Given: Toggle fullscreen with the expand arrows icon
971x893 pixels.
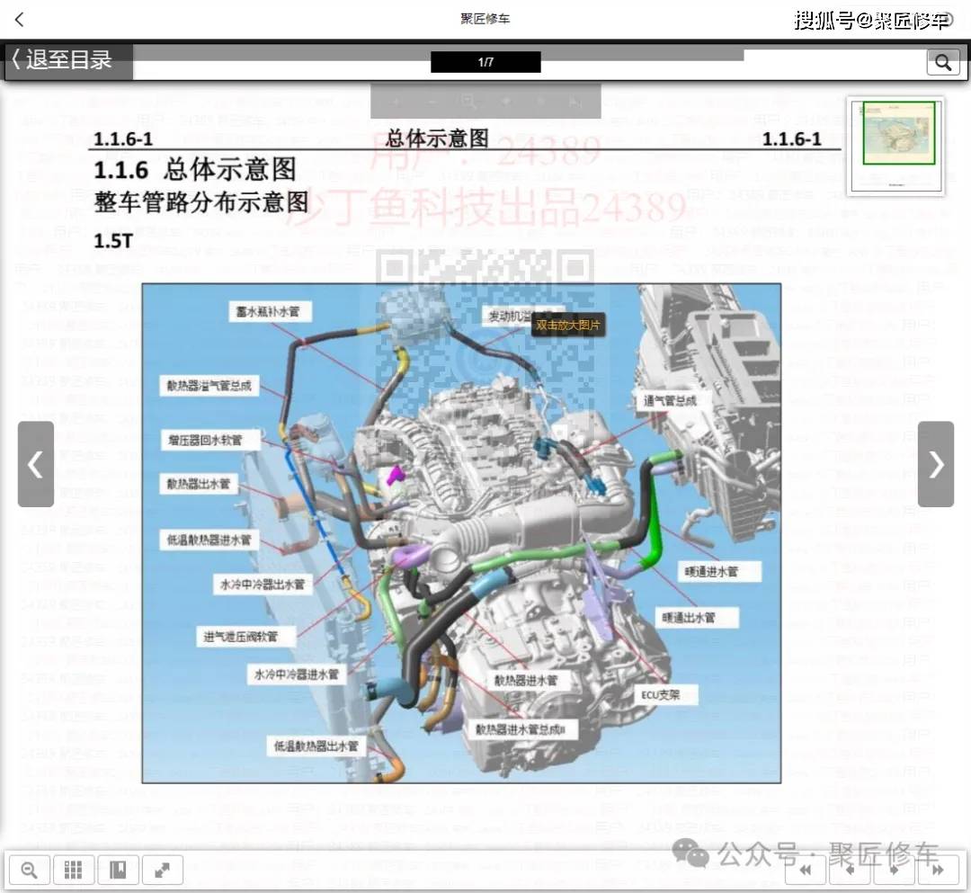Looking at the screenshot, I should point(162,870).
